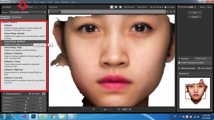This screenshot has width=214, height=120.
Task: Select vertical split preview layout icon
Action: point(120,7)
